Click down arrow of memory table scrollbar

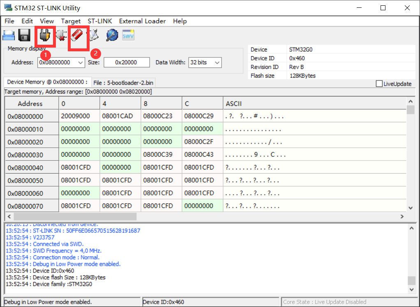tap(411, 208)
